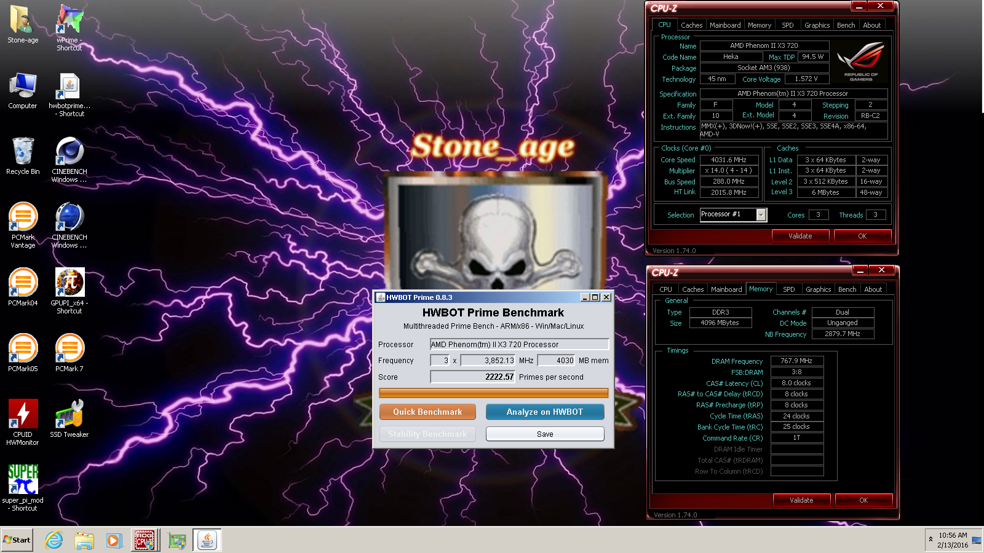Viewport: 984px width, 553px height.
Task: Open the Recycle Bin
Action: click(23, 156)
